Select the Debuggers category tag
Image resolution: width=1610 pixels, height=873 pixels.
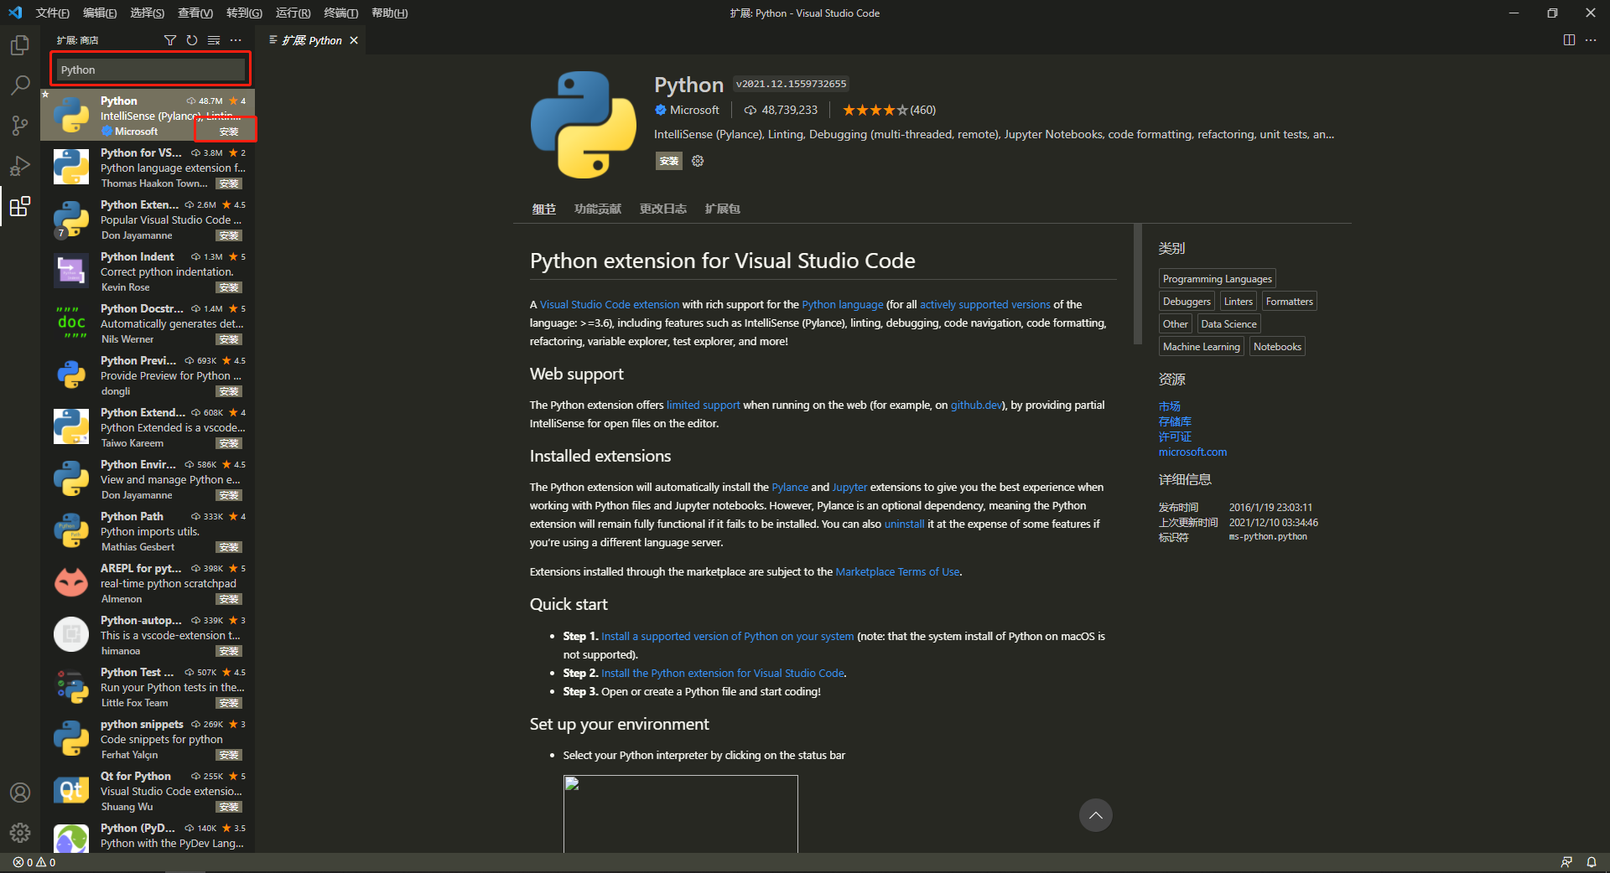[x=1187, y=302]
